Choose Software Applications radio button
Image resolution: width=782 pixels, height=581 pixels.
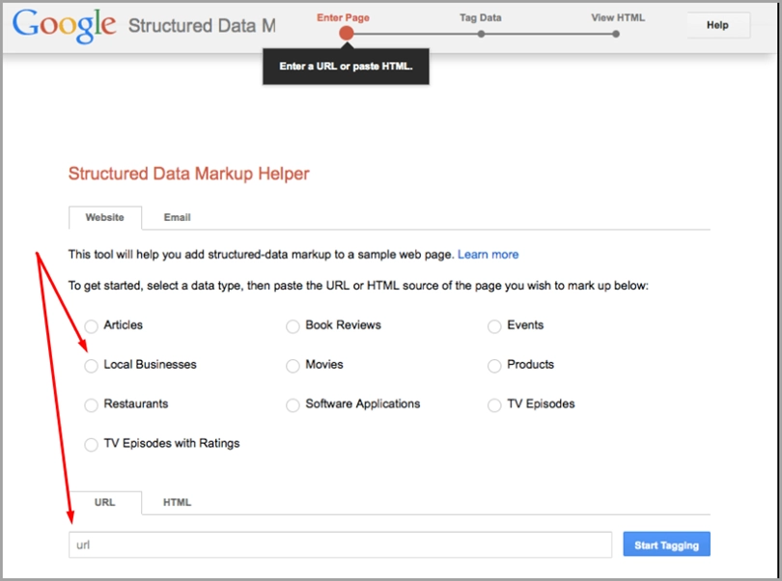click(x=293, y=405)
